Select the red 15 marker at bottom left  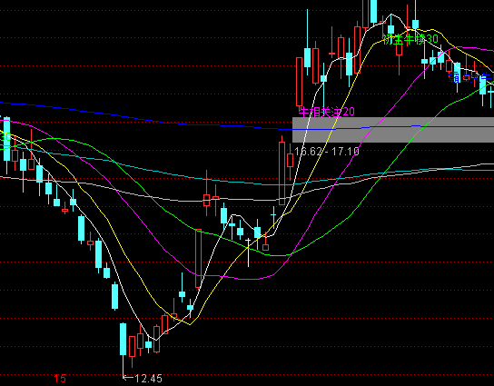coord(60,378)
